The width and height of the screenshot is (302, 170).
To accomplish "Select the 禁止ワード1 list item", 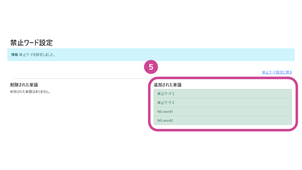I will (223, 94).
